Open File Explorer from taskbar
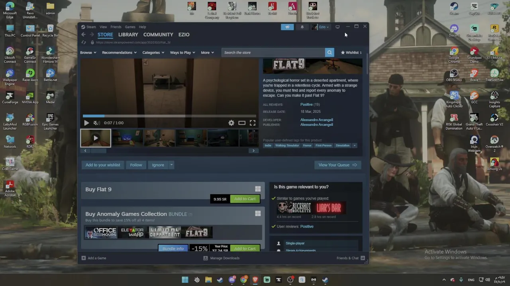510x286 pixels. point(208,280)
